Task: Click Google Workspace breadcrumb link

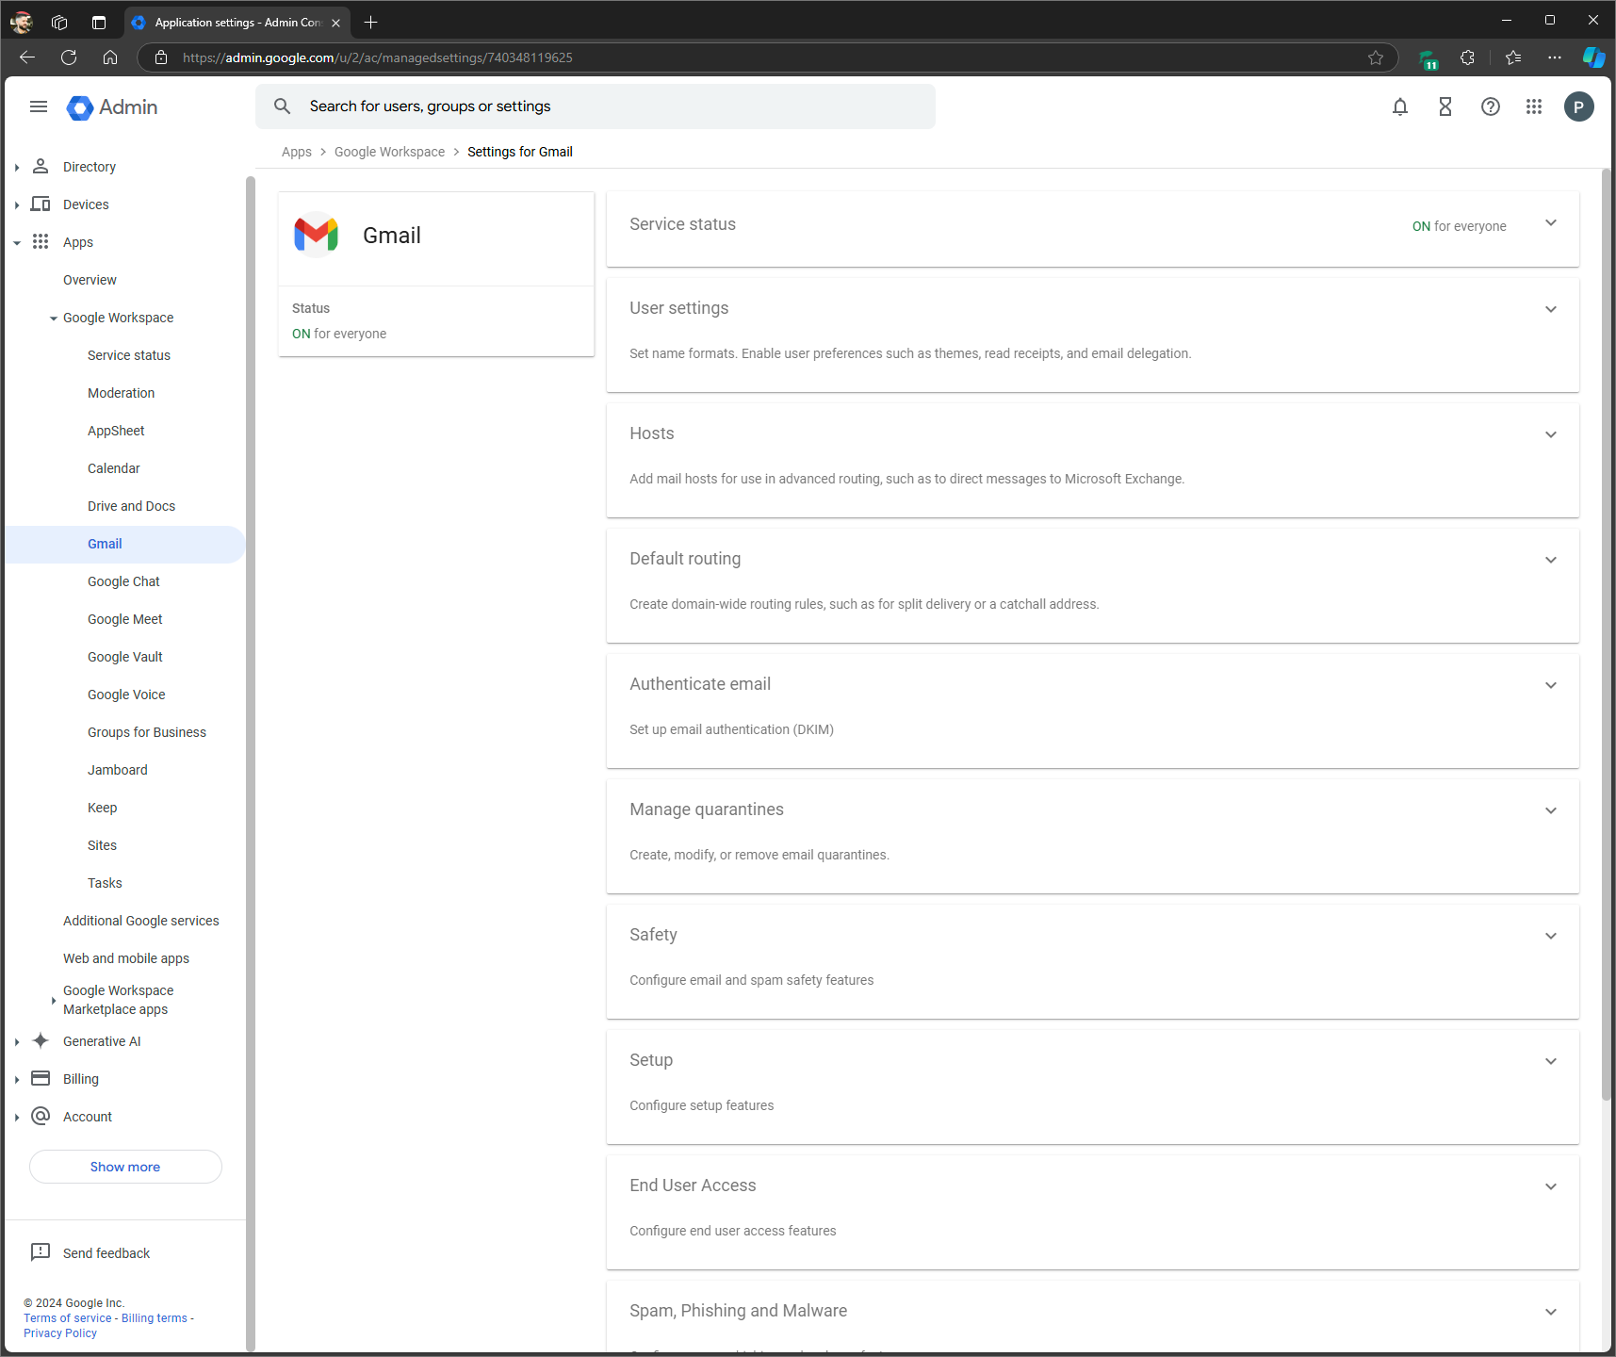Action: tap(389, 152)
